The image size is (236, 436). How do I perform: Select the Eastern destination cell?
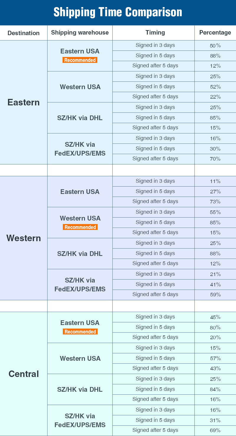coord(24,102)
